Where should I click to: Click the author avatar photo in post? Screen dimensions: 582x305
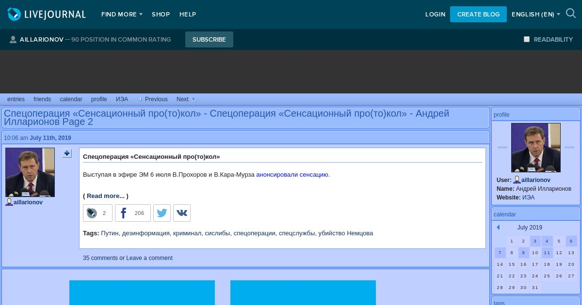point(30,172)
